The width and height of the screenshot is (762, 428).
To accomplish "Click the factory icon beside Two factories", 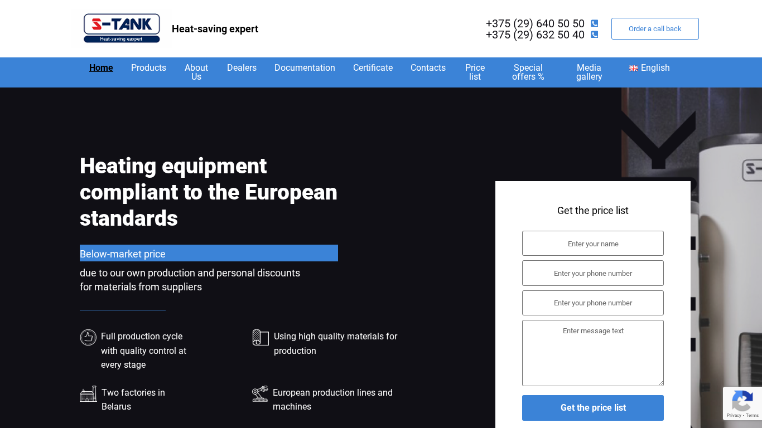I will [88, 393].
